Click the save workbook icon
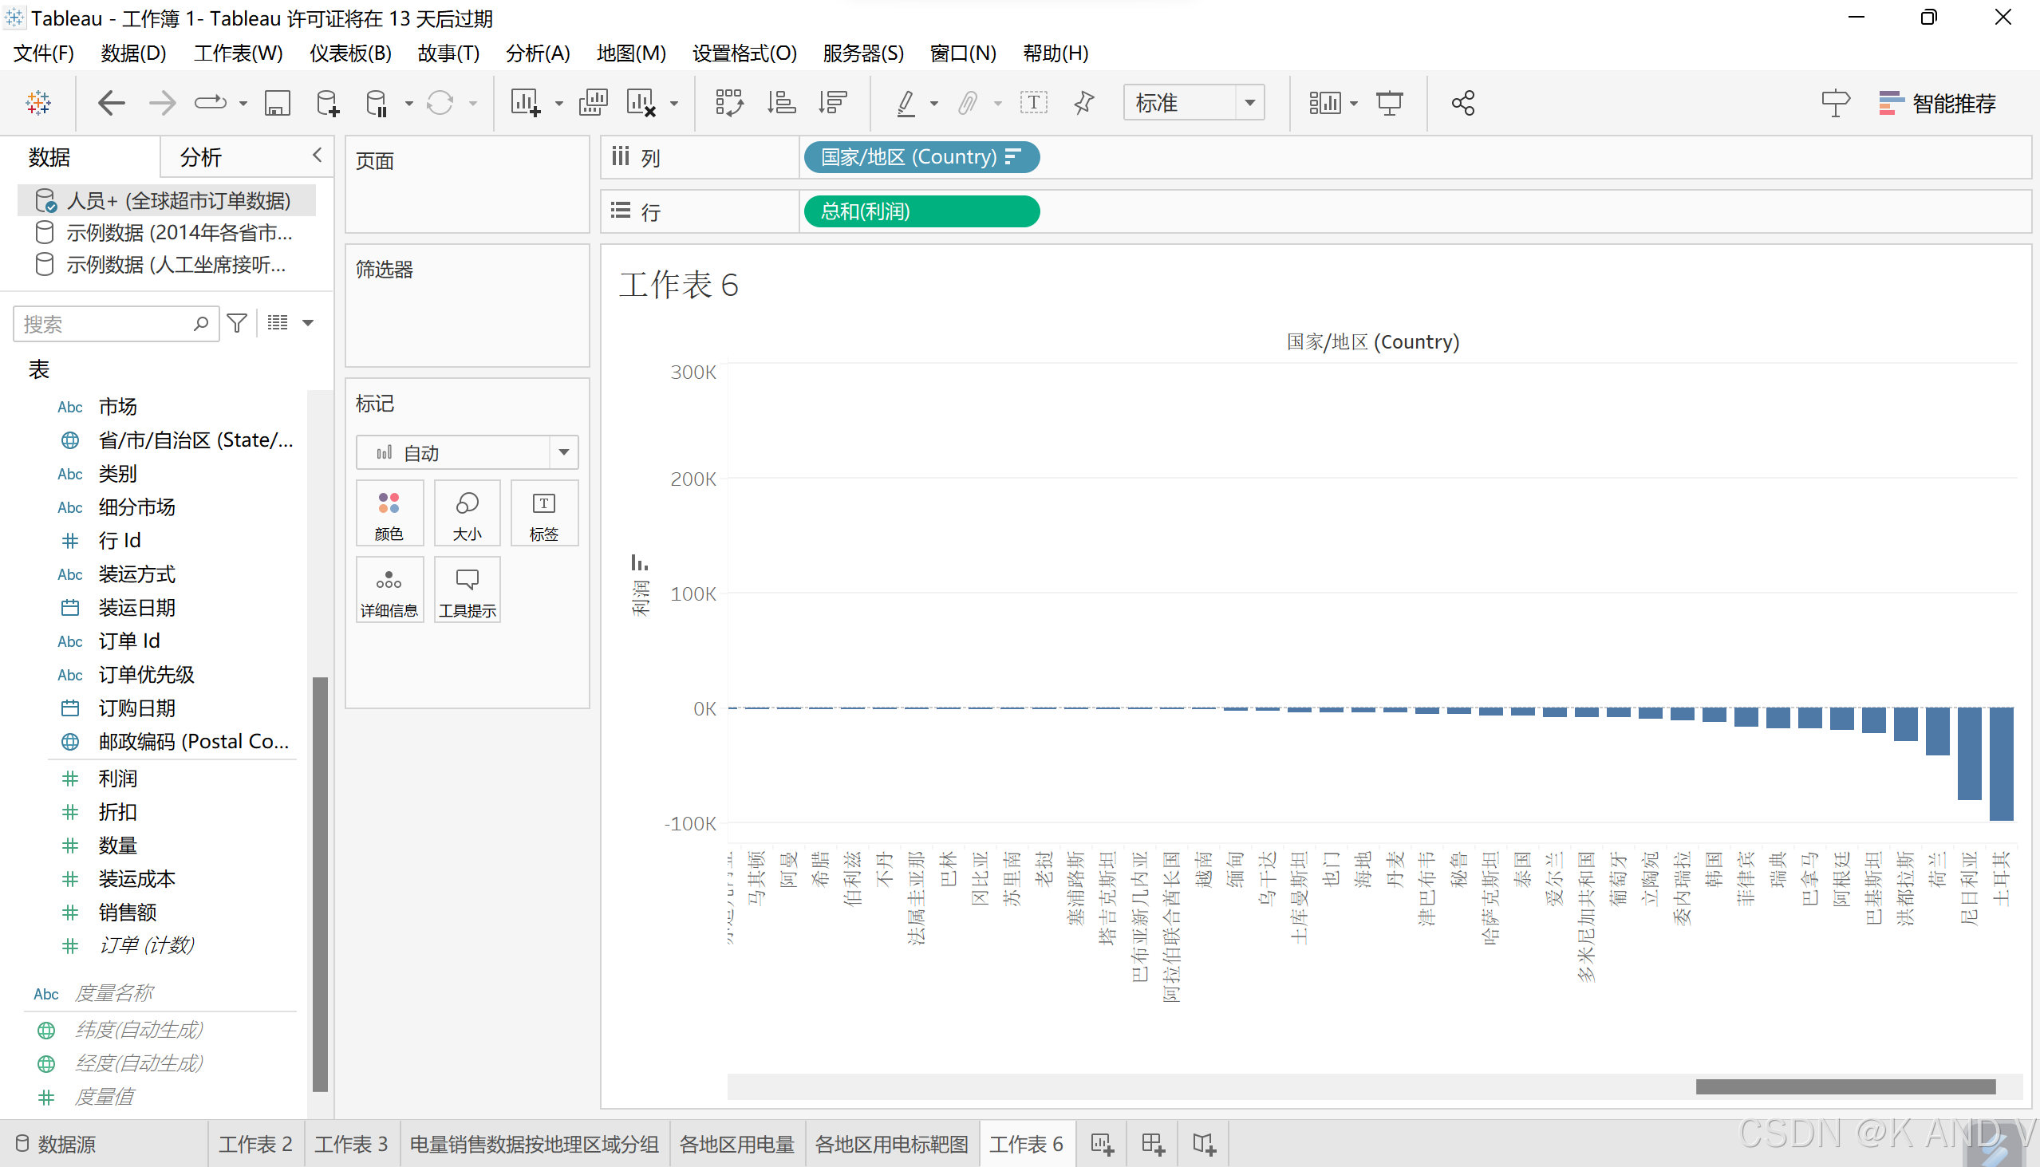Screen dimensions: 2040x1167 coord(278,104)
